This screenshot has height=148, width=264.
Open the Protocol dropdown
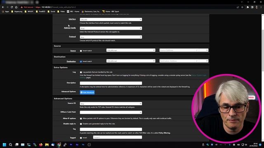point(111,37)
